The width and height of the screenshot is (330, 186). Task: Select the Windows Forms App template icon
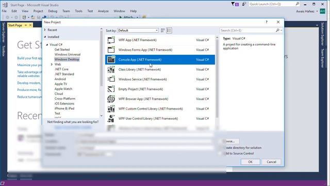click(111, 50)
